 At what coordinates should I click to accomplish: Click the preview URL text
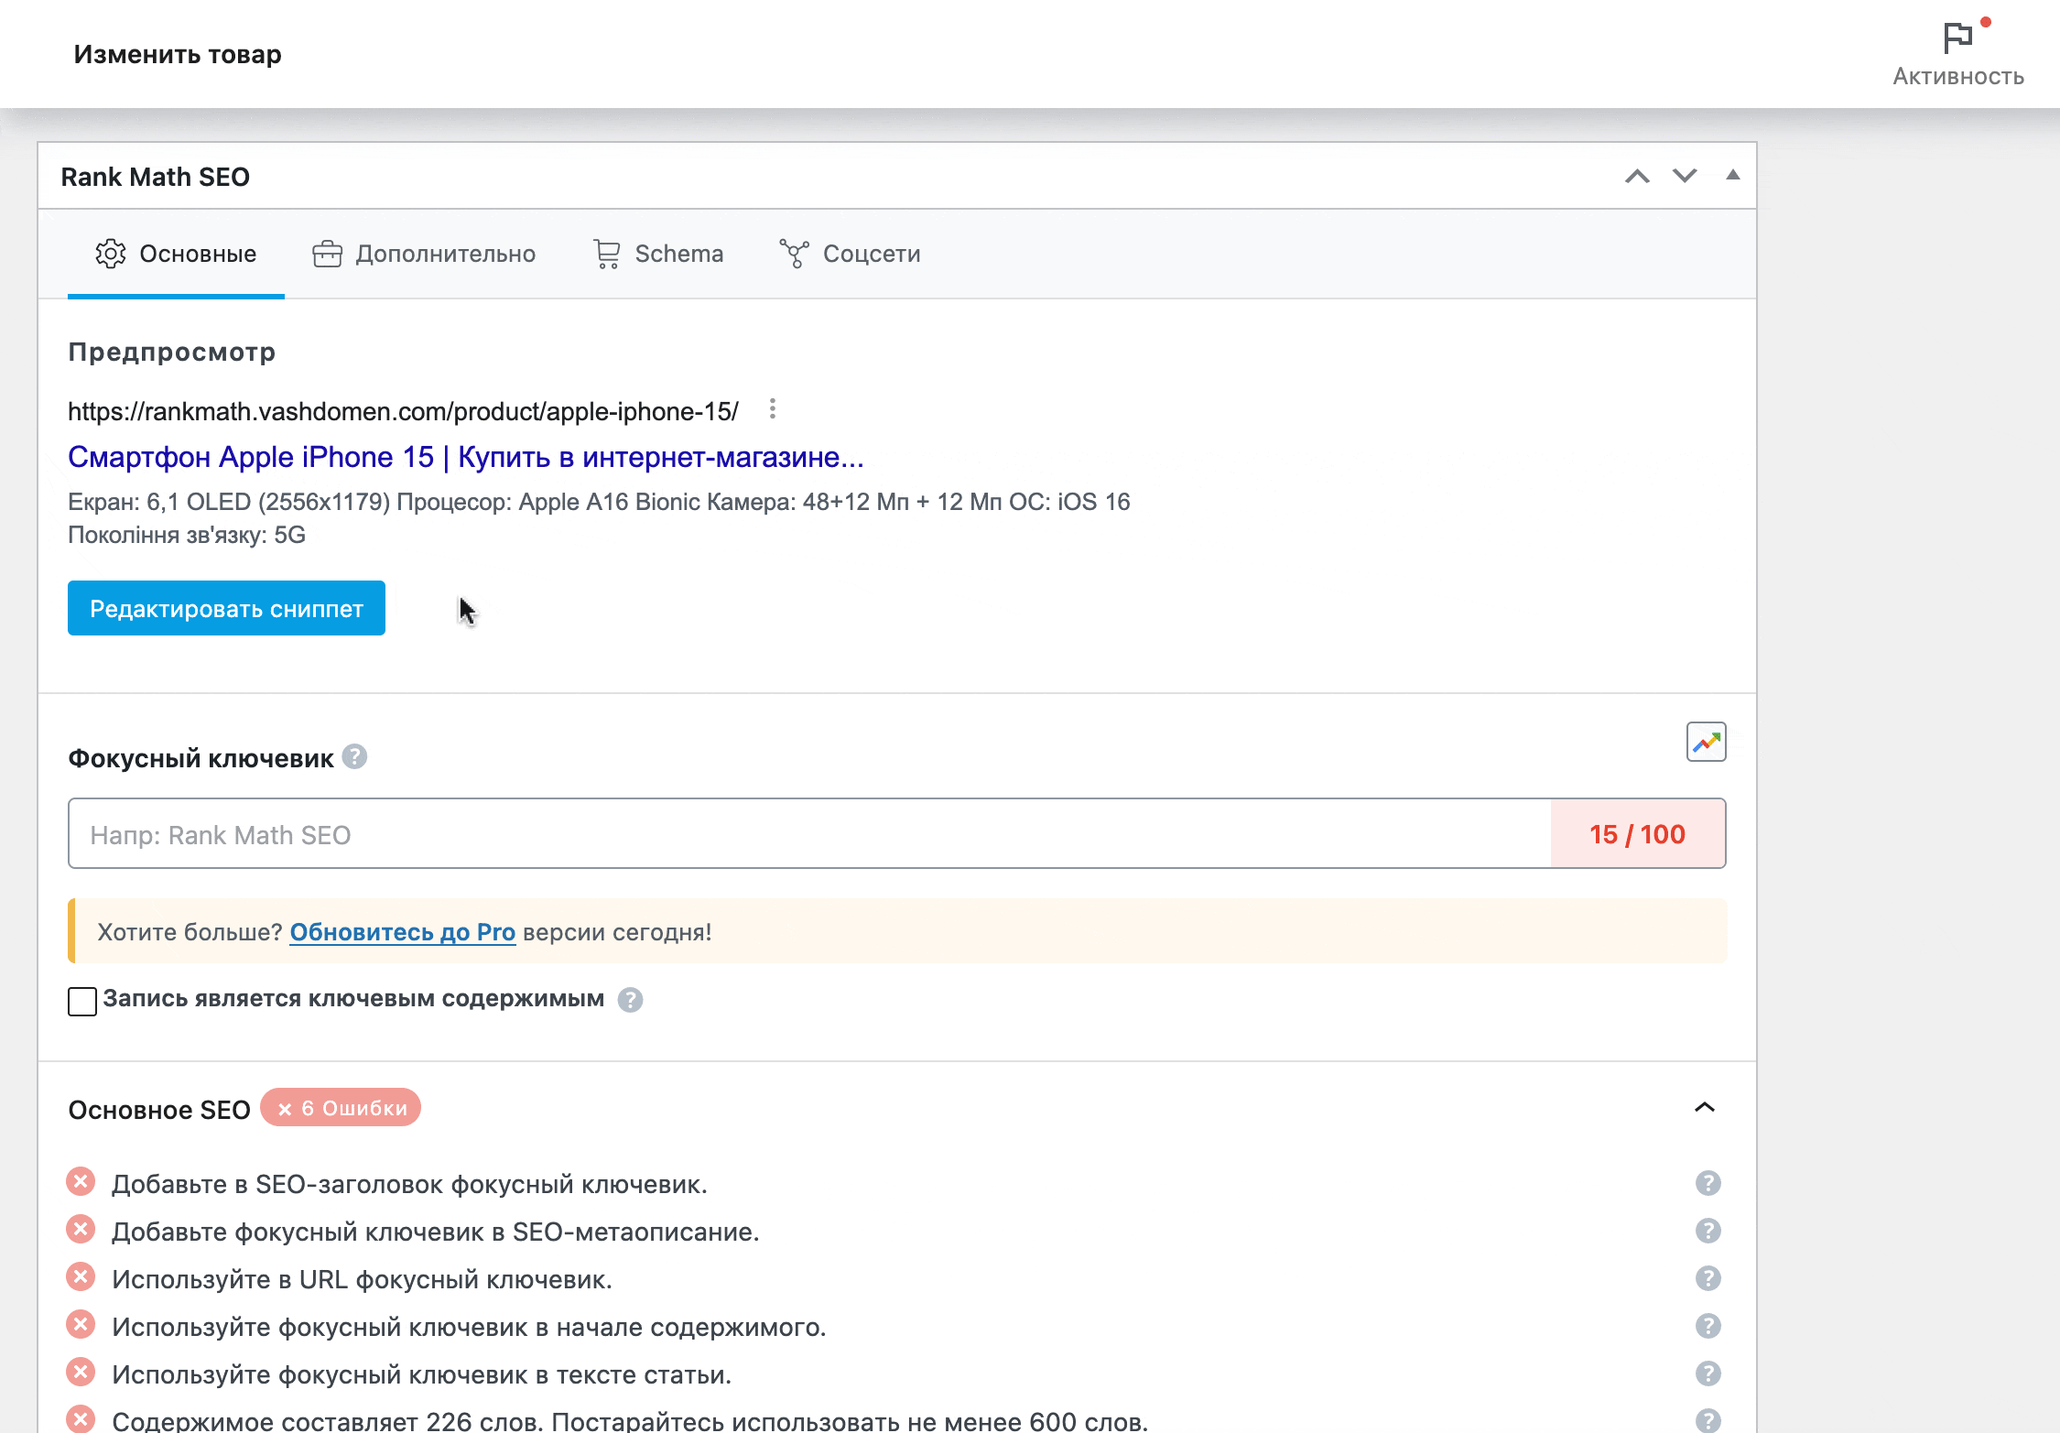point(403,411)
